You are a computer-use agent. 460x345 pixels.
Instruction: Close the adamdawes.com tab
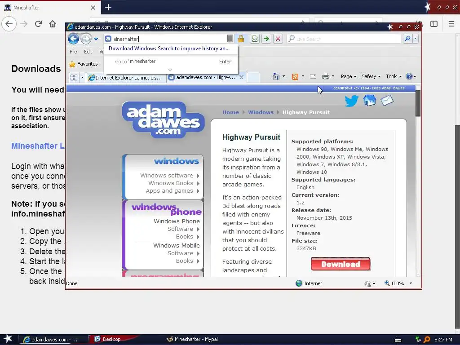(241, 77)
